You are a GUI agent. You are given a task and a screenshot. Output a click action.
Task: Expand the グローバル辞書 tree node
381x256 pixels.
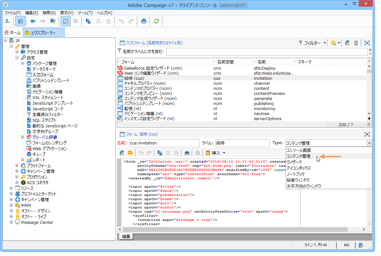coord(23,137)
